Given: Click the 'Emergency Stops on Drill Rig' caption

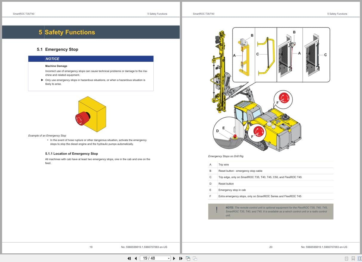Looking at the screenshot, I should click(x=226, y=156).
